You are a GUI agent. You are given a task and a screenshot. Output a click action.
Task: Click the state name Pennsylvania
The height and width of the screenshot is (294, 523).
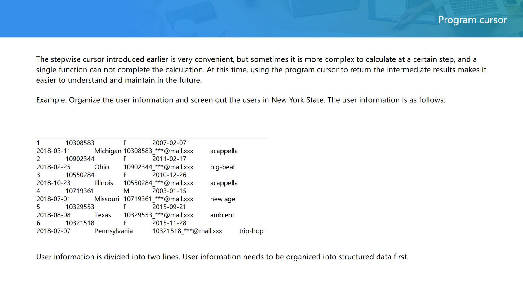113,231
